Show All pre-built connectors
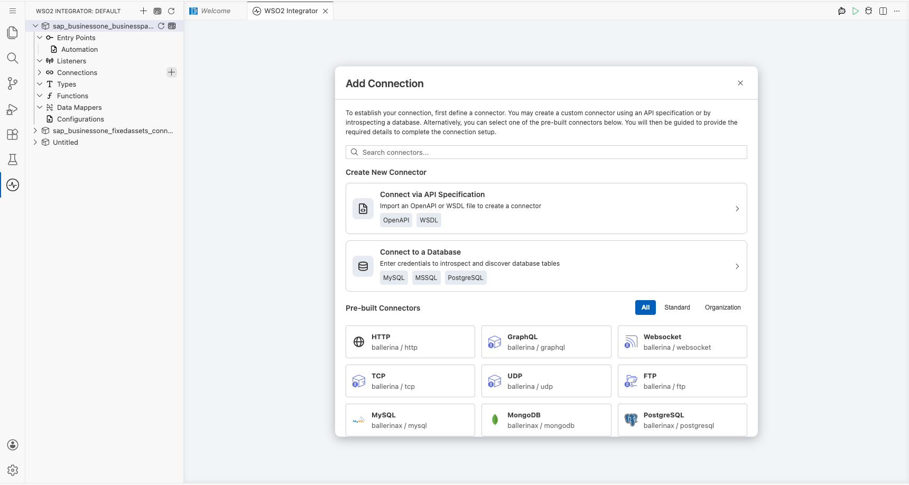 (645, 307)
